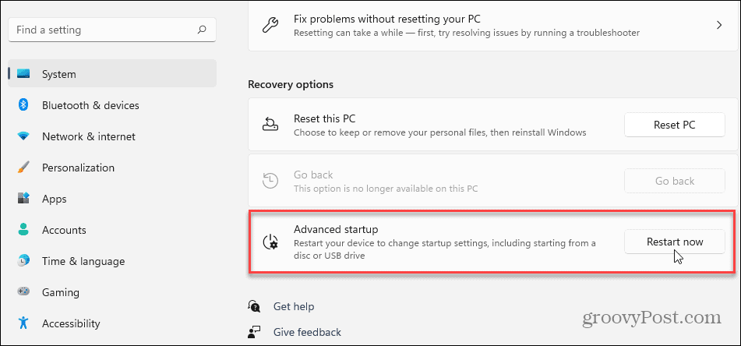Click the search magnifier icon
The image size is (741, 346).
(x=202, y=30)
